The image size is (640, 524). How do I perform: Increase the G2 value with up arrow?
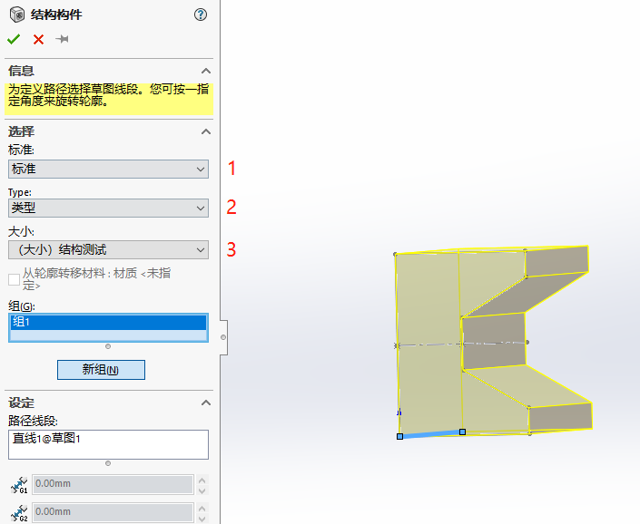[x=202, y=508]
